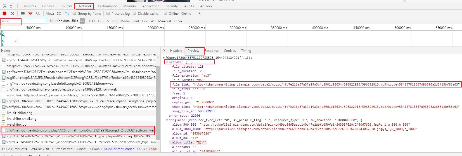The width and height of the screenshot is (462, 156).
Task: Filter requests by Manifest
Action: pos(165,21)
